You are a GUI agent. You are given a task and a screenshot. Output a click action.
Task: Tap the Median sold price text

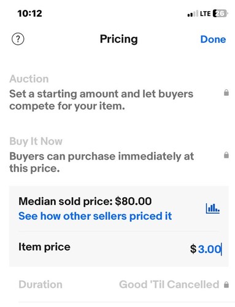tap(85, 201)
